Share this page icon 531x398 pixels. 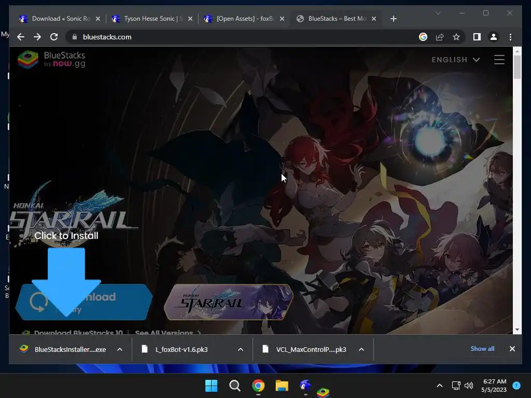pyautogui.click(x=440, y=37)
